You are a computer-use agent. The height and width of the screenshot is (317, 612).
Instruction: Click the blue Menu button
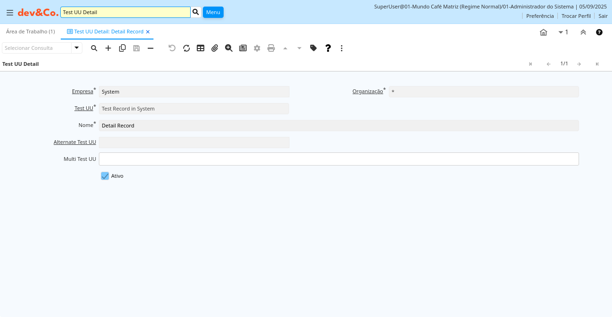coord(213,12)
